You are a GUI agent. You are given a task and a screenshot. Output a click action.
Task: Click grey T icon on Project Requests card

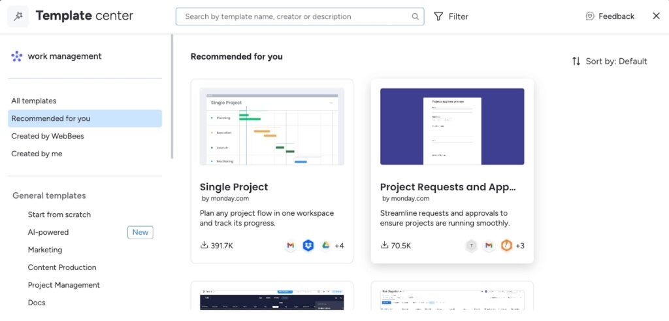coord(472,246)
